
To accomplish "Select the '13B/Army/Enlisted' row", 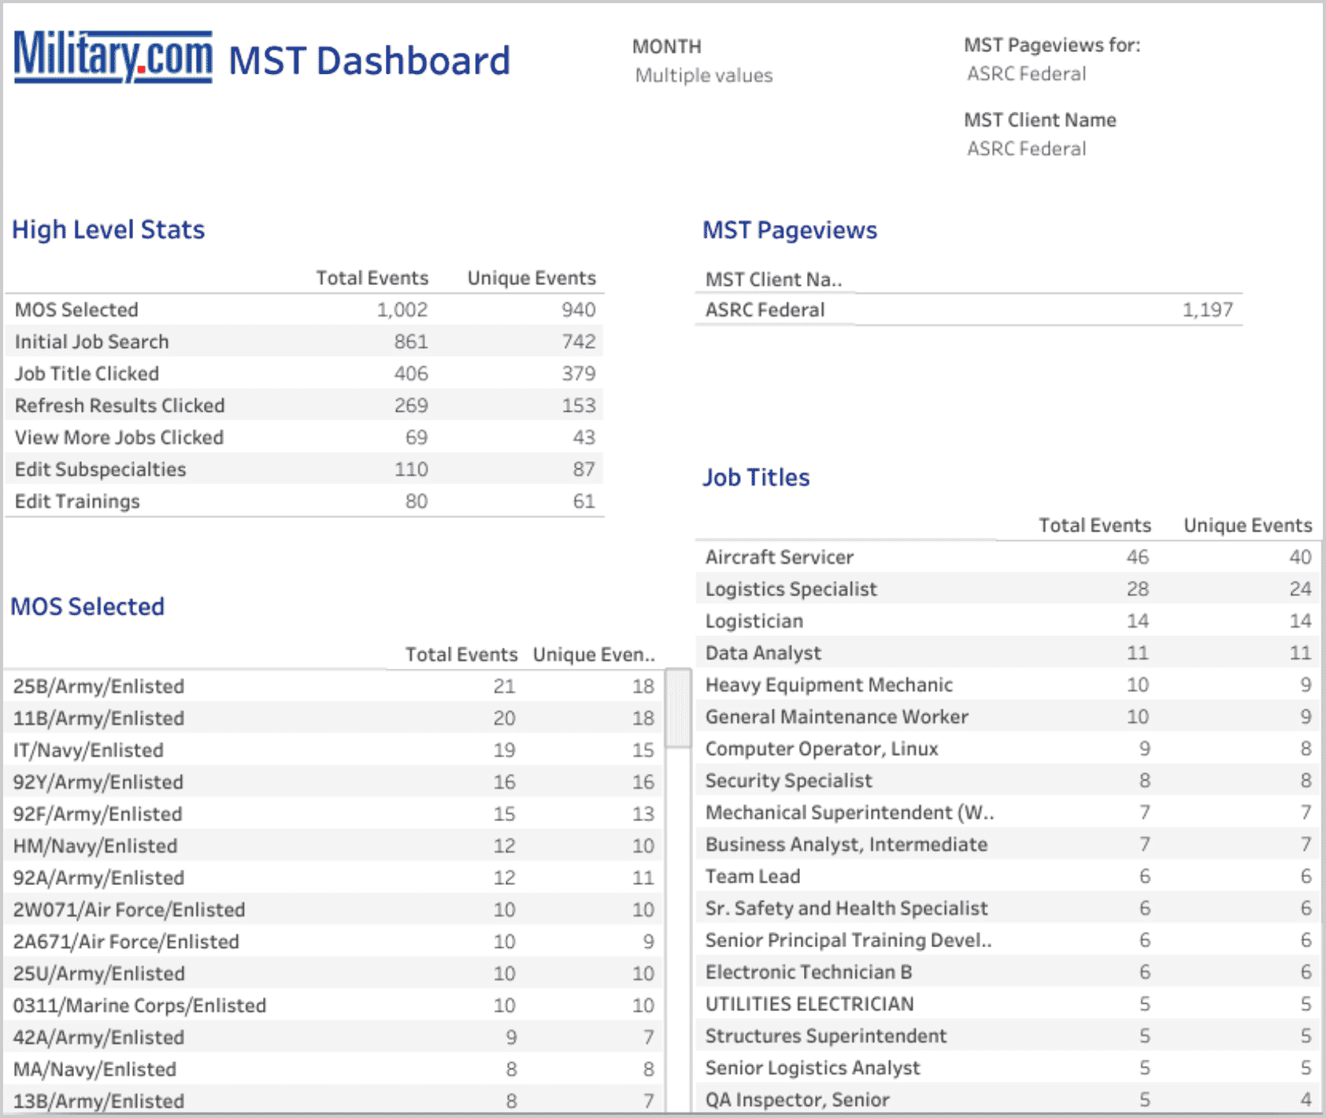I will coord(334,1099).
